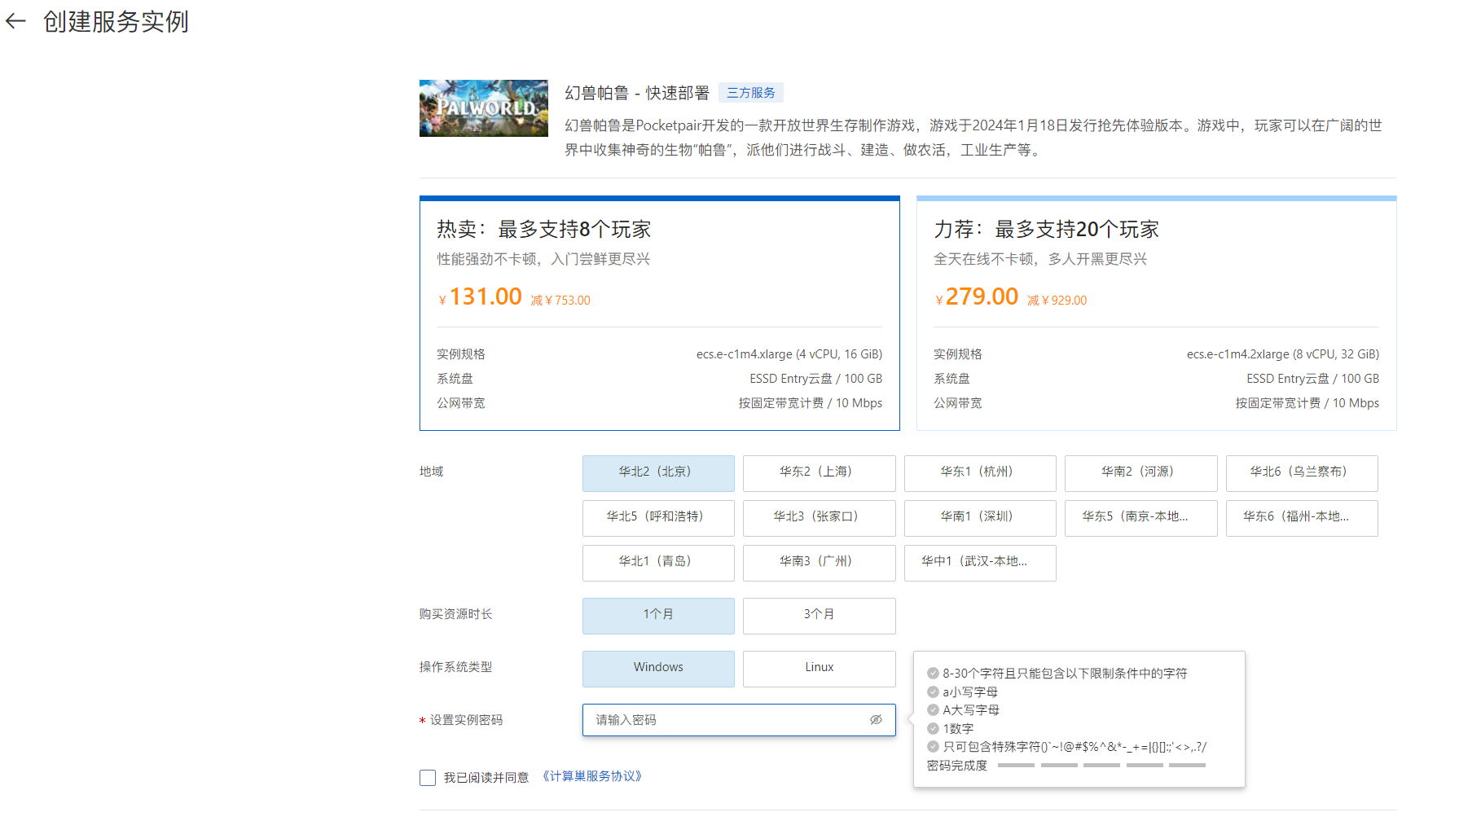
Task: Choose region 华东2（上海）
Action: pyautogui.click(x=820, y=473)
